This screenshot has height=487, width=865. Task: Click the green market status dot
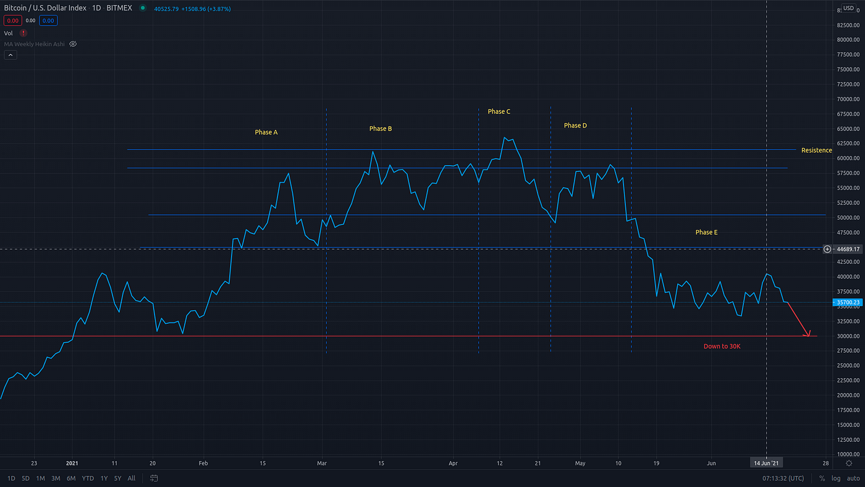[143, 8]
